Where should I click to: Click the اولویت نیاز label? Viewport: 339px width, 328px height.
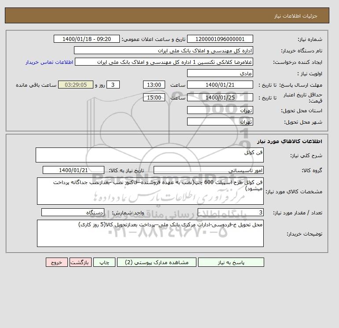[310, 74]
